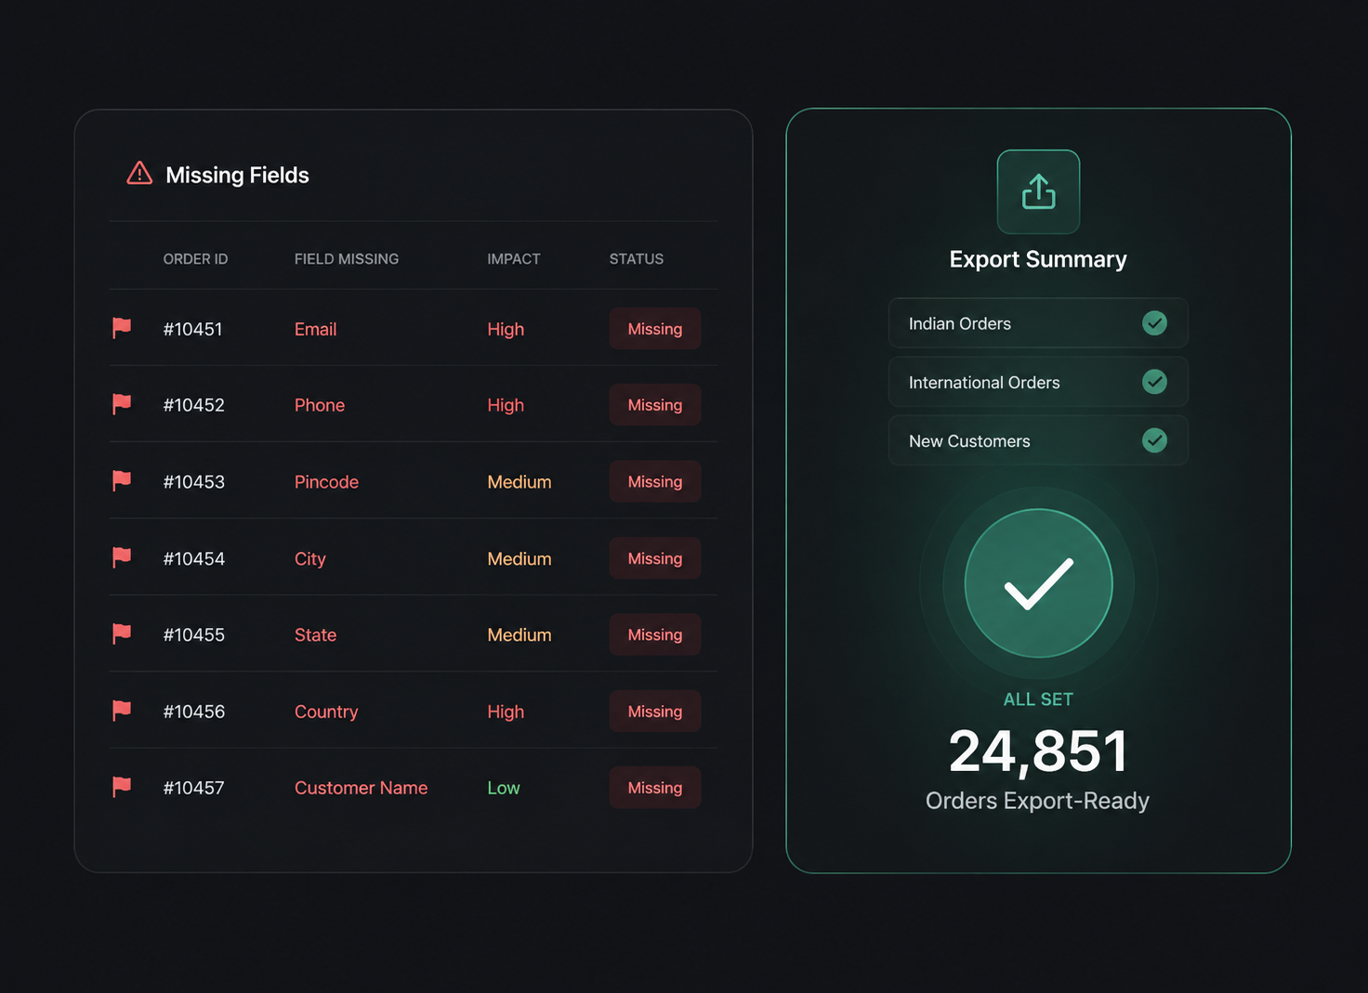Click the red flag next to #10455
This screenshot has height=993, width=1368.
(122, 634)
